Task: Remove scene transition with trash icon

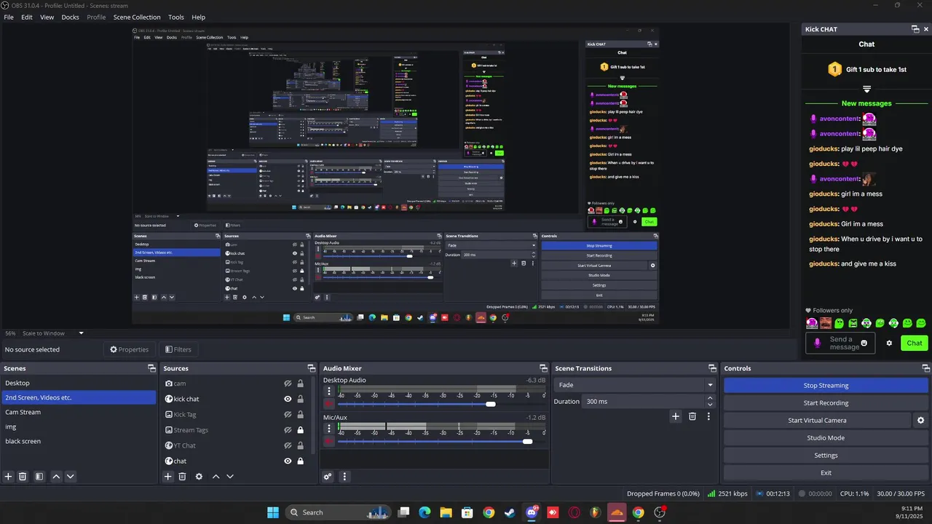Action: [692, 416]
